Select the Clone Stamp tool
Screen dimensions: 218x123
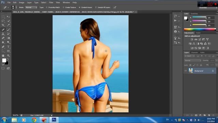coord(3,34)
